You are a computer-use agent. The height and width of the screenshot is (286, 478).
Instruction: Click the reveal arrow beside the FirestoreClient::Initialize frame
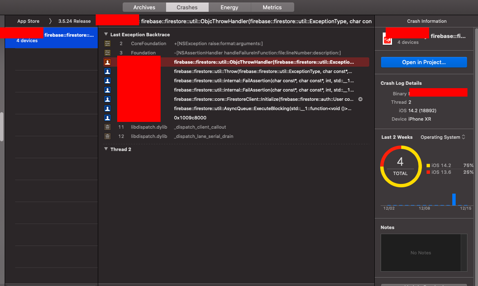(x=360, y=99)
